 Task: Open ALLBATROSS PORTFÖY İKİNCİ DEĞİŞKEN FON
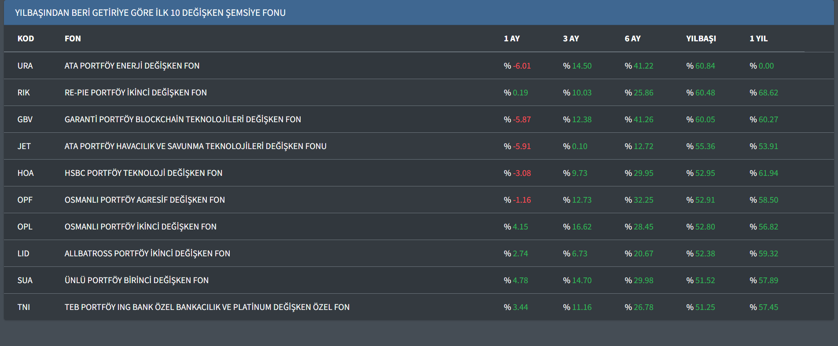(147, 253)
